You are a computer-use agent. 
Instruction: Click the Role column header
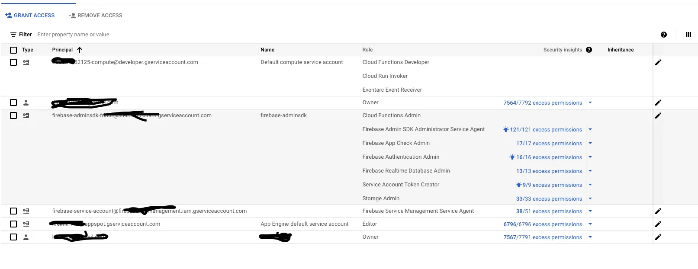367,50
